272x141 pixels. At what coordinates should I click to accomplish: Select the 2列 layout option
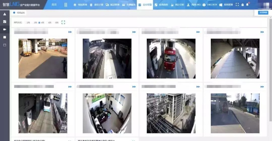pyautogui.click(x=27, y=23)
